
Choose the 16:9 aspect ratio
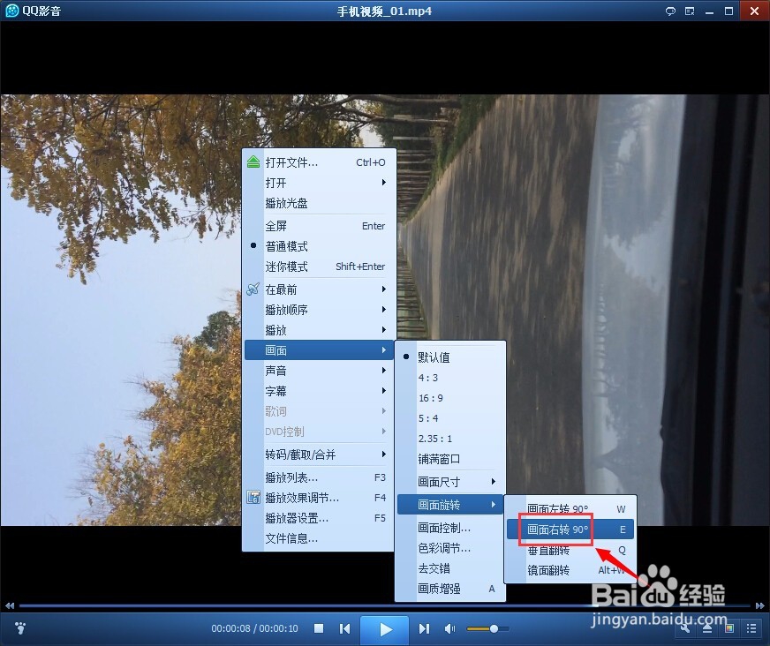pyautogui.click(x=434, y=397)
